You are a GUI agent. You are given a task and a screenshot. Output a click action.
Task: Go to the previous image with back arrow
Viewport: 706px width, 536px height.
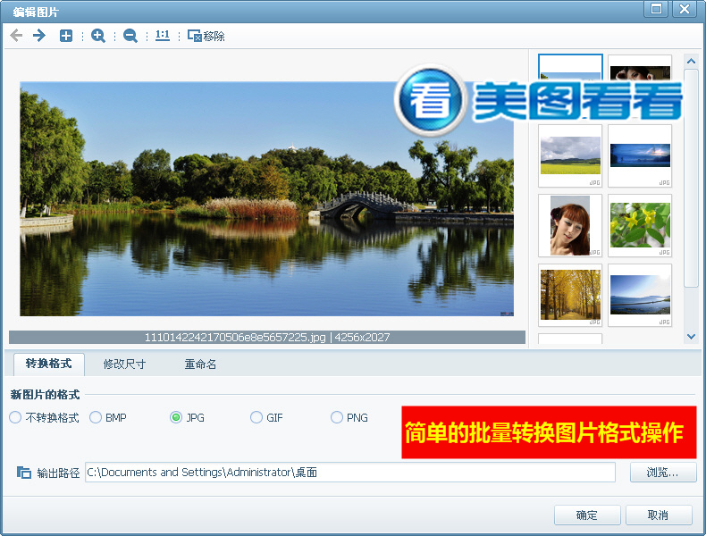click(x=16, y=35)
